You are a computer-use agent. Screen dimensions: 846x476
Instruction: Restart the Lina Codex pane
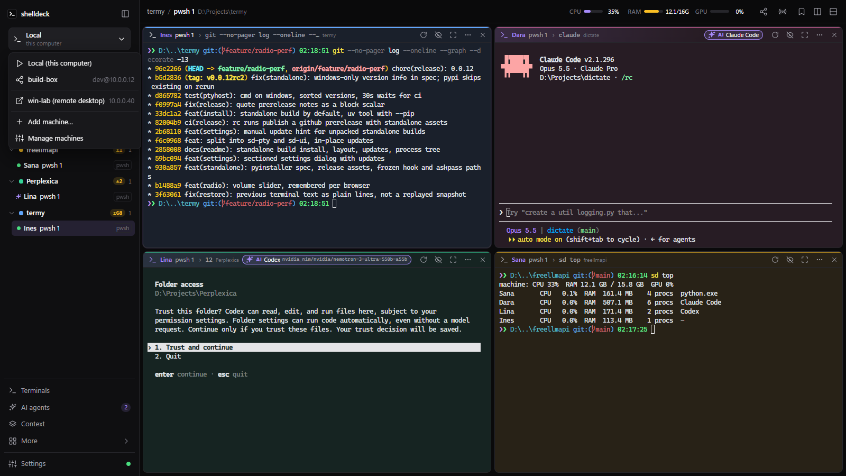click(x=424, y=260)
